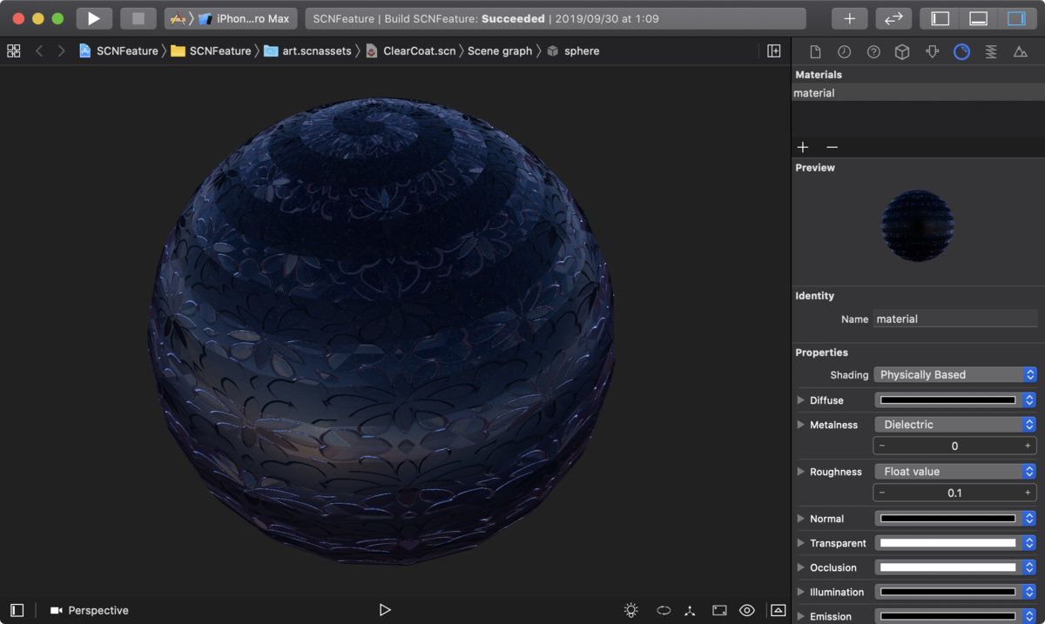Toggle the navigator panel in toolbar
Image resolution: width=1045 pixels, height=624 pixels.
coord(940,18)
